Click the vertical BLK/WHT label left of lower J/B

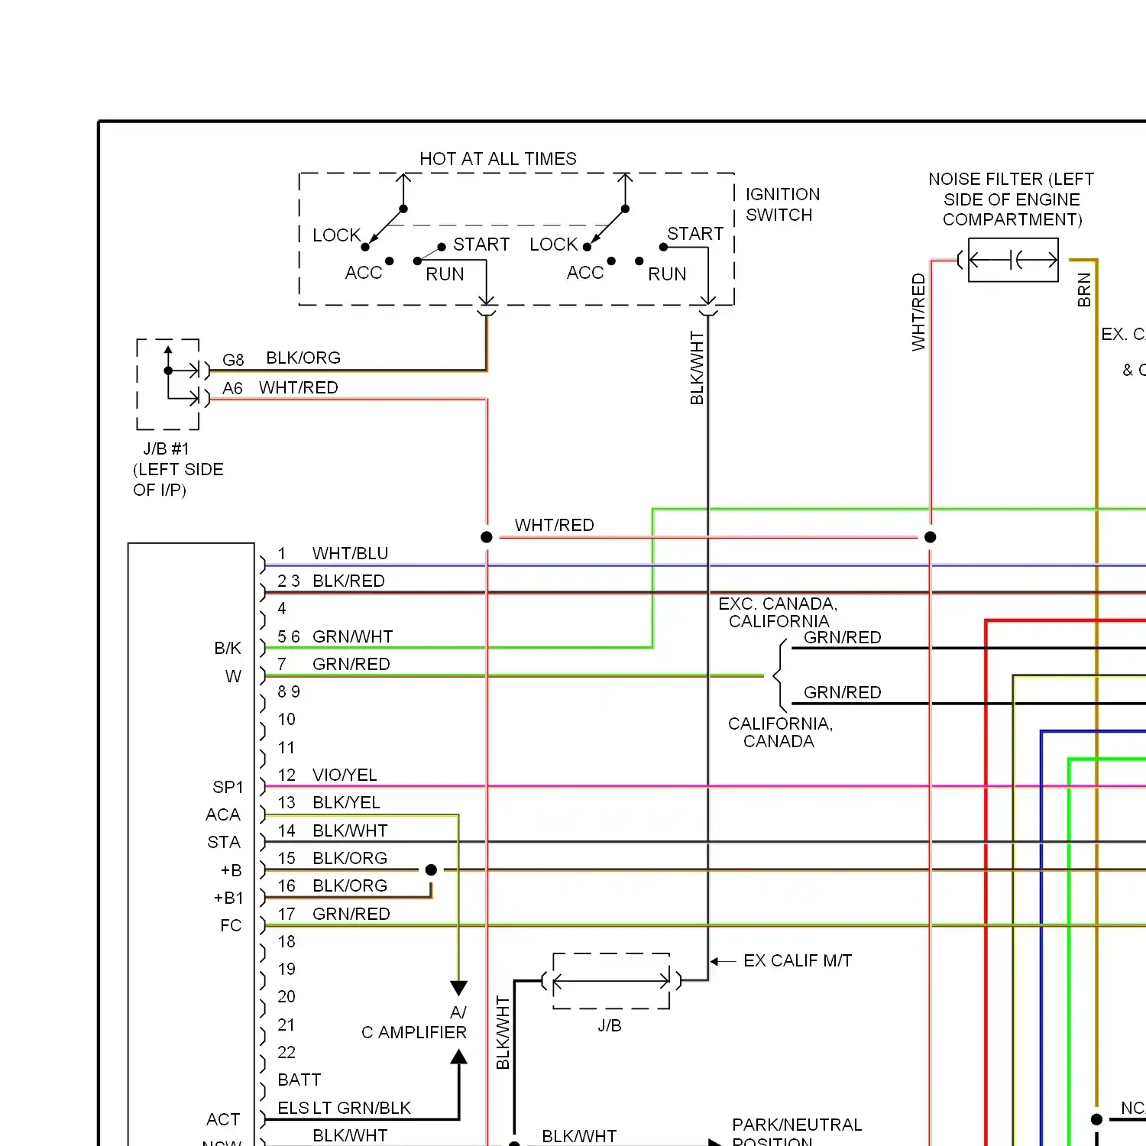(x=503, y=1032)
